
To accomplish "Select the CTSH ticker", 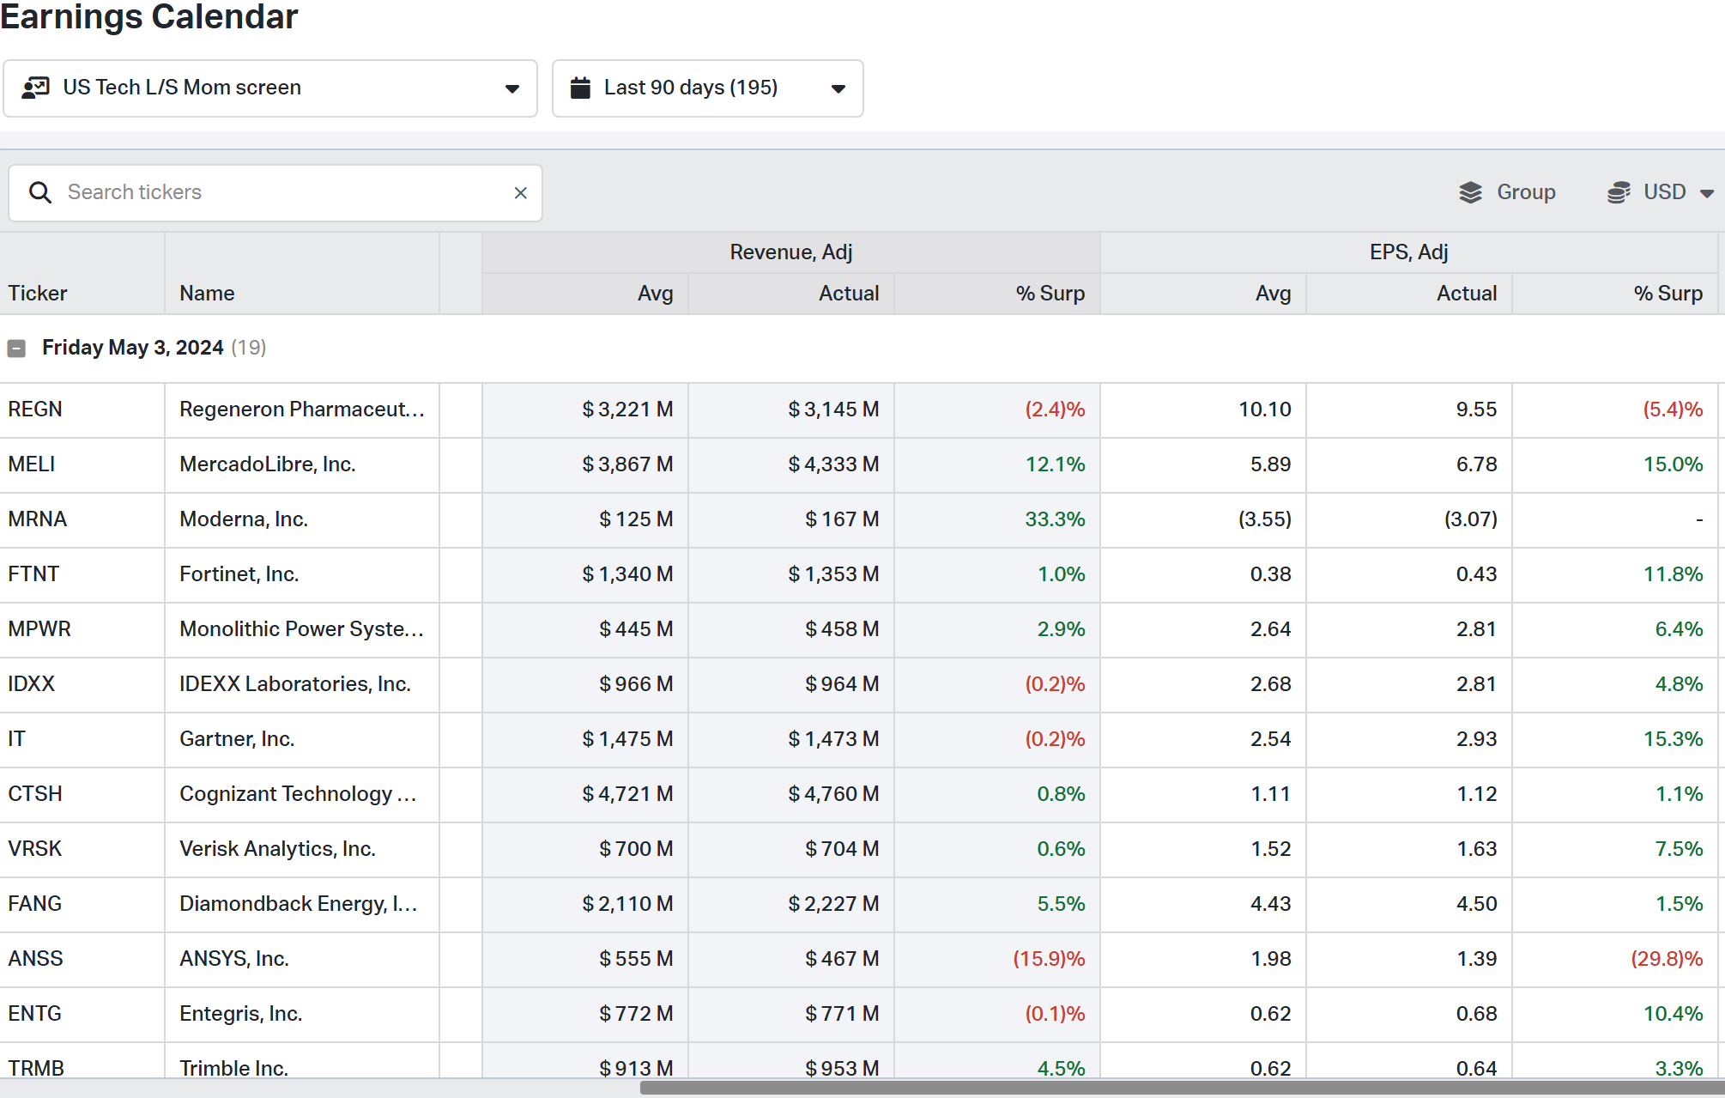I will pyautogui.click(x=35, y=794).
